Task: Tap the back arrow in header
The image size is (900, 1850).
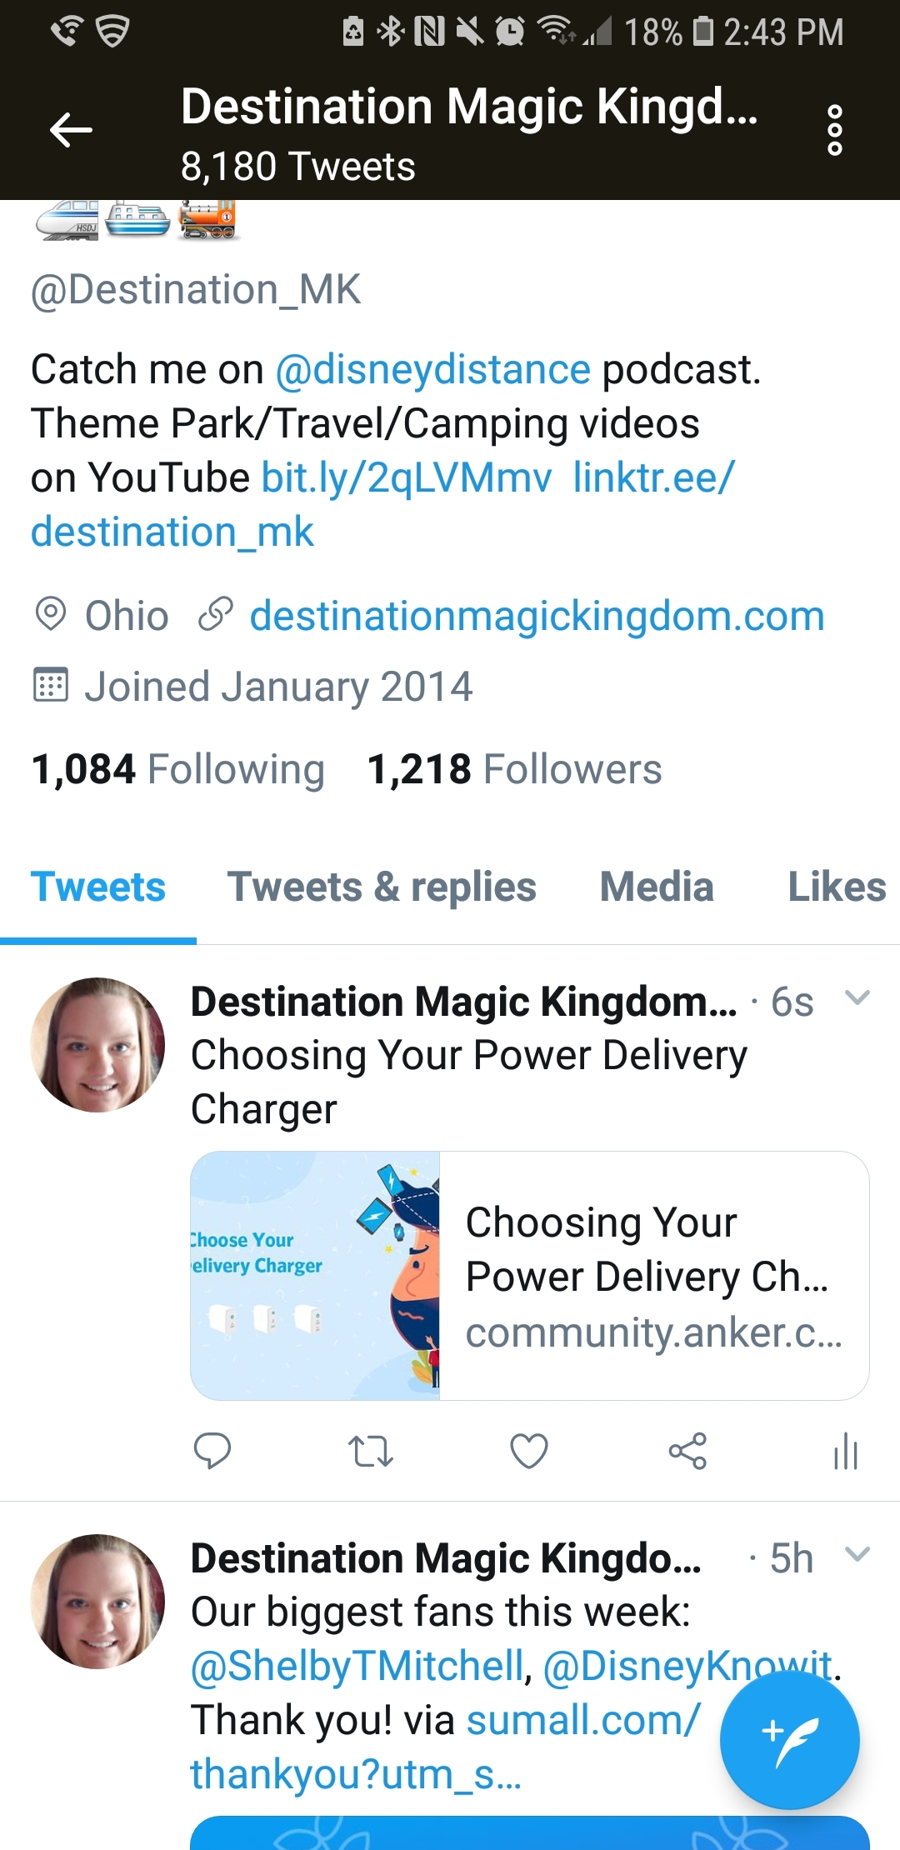Action: (71, 130)
